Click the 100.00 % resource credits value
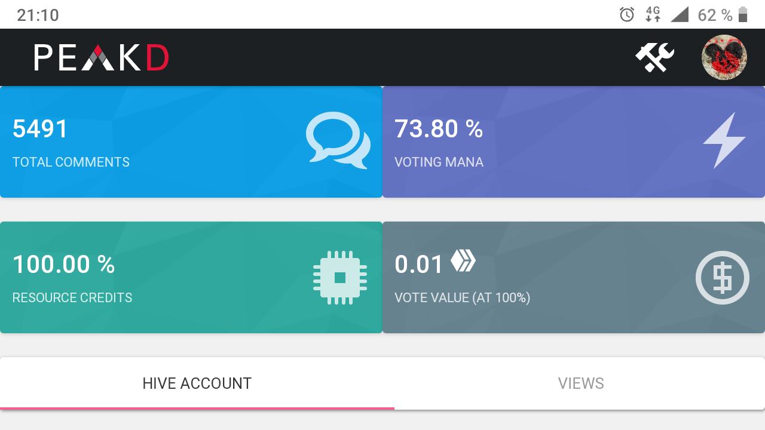The height and width of the screenshot is (430, 765). 63,265
